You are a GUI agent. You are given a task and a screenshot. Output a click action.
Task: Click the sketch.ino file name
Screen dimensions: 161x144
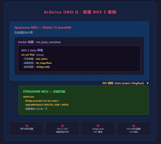click(x=28, y=97)
